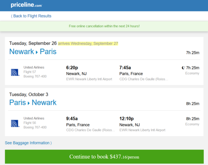Click the overnight moon icon near 7h 25m
Viewport: 208px width, 165px height.
click(183, 68)
